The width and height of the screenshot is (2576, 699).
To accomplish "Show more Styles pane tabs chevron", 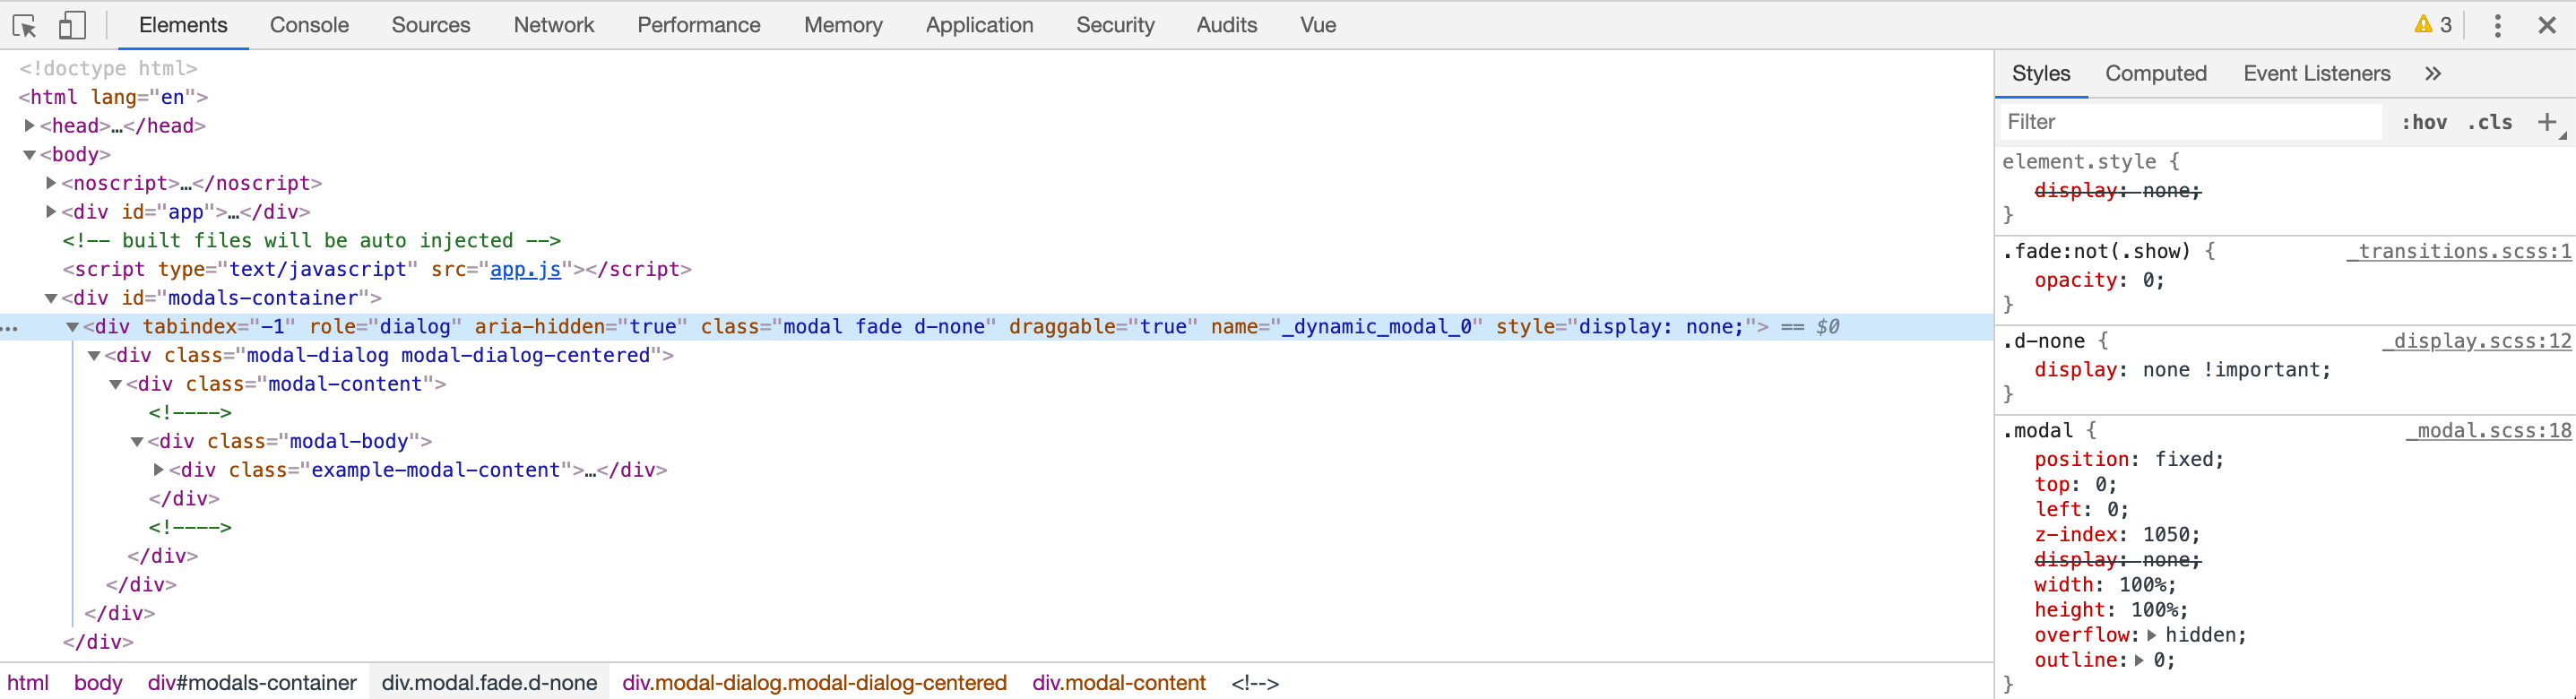I will [x=2433, y=73].
